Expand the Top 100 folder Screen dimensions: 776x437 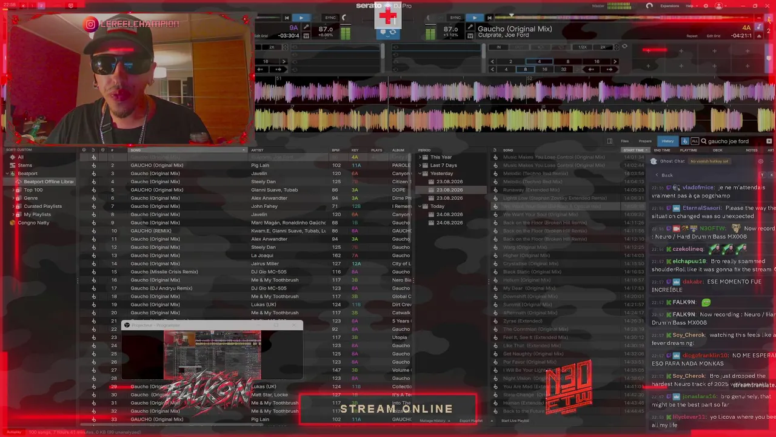pos(15,190)
